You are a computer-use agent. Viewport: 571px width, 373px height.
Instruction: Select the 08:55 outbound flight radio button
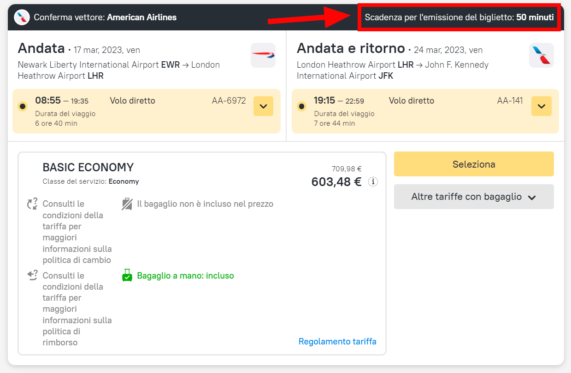(23, 106)
